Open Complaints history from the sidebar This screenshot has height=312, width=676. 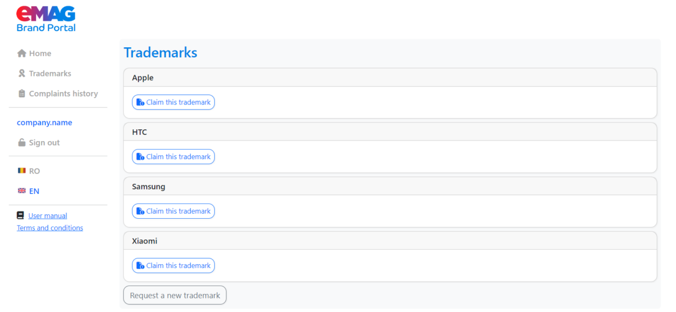[63, 94]
